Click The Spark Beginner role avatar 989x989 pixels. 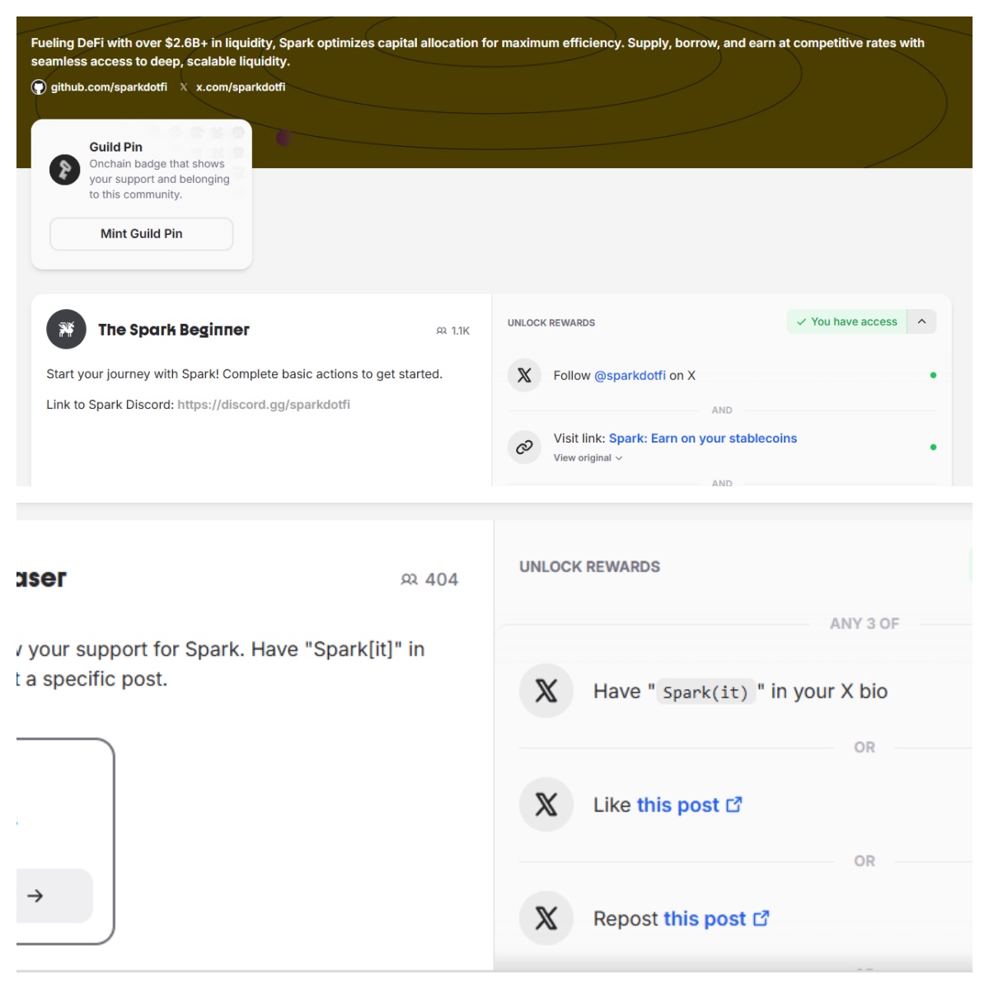(x=67, y=330)
